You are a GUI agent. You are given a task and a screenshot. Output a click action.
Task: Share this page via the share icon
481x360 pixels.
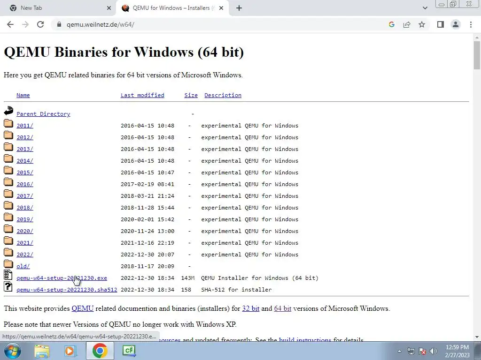pyautogui.click(x=407, y=24)
